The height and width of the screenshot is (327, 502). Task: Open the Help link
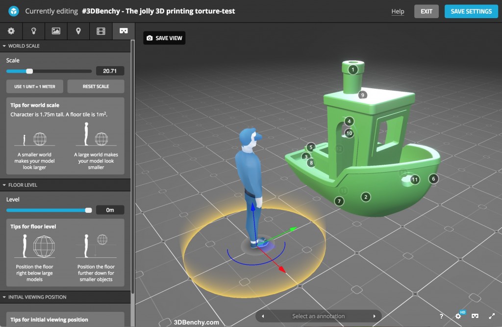tap(398, 11)
